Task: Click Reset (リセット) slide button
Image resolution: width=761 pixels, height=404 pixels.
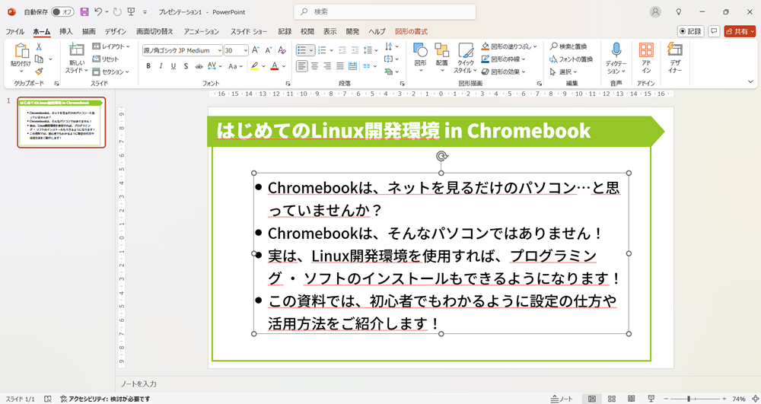Action: [x=106, y=59]
